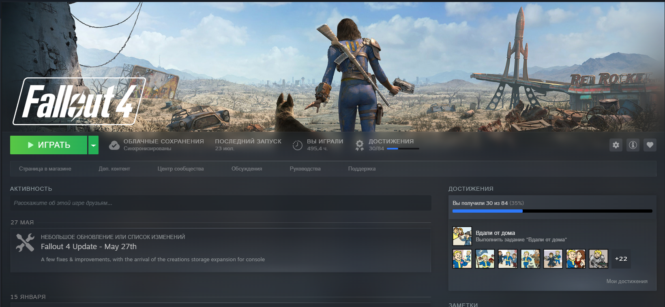Open the 'Поддержка' tab
Screen dimensions: 665x307
point(362,169)
